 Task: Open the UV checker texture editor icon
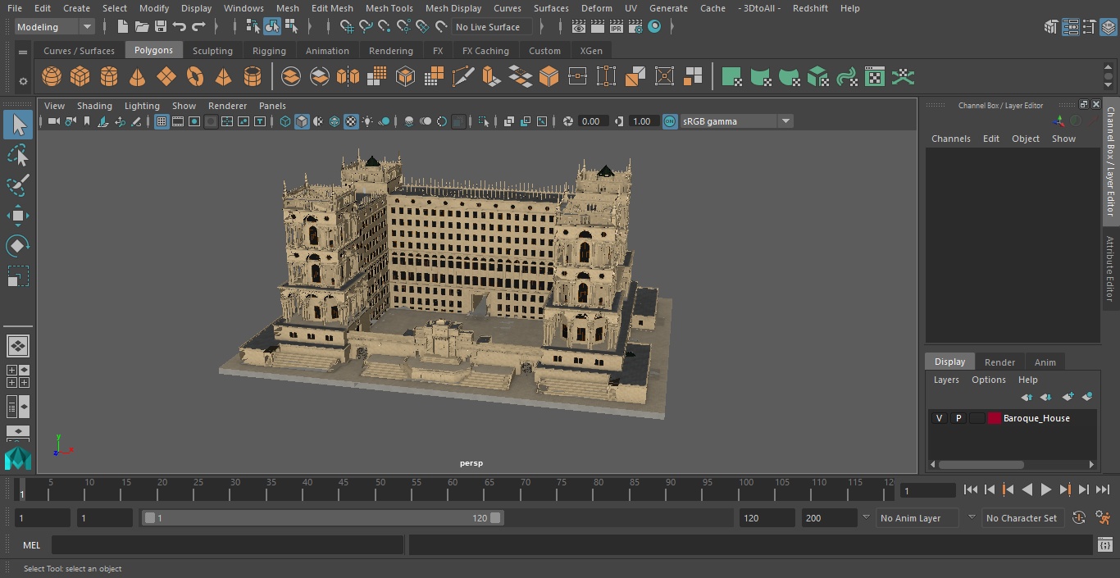click(x=875, y=77)
